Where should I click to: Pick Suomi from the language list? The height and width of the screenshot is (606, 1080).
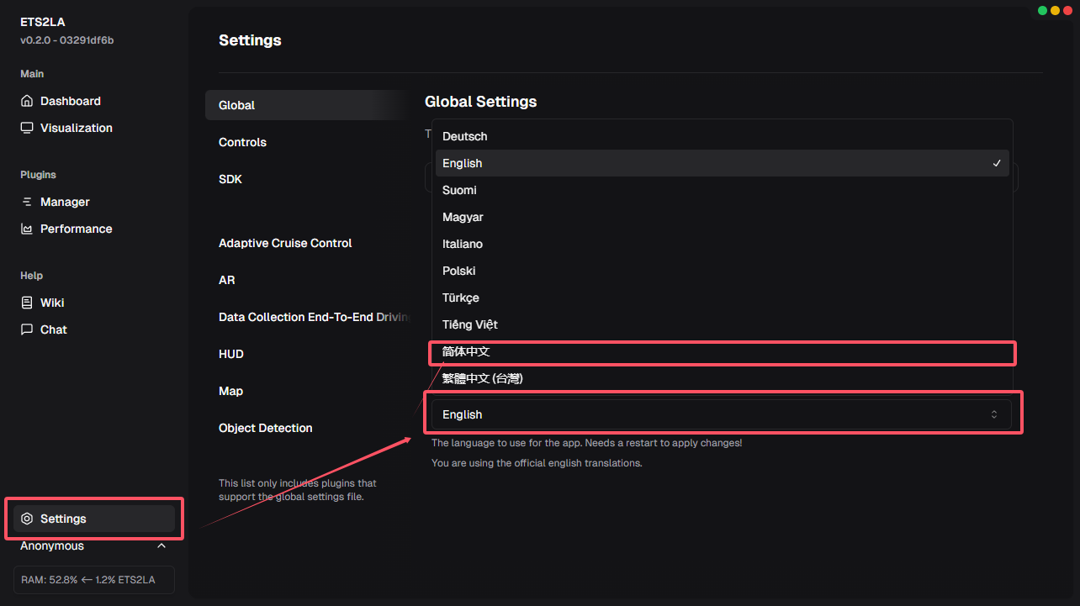coord(722,190)
